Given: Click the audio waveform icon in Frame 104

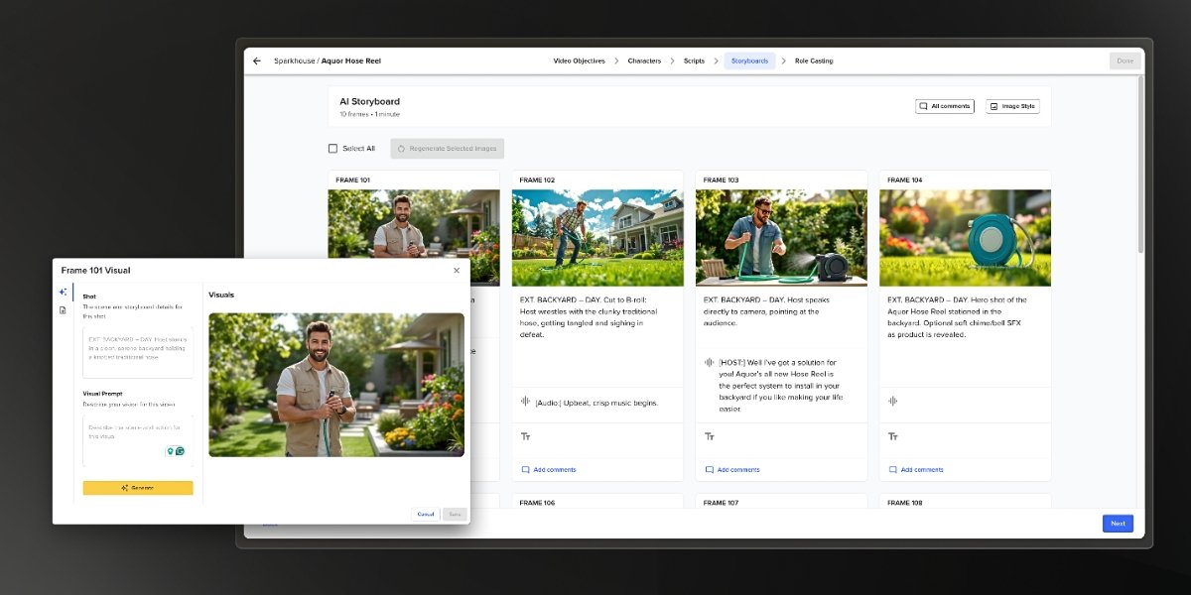Looking at the screenshot, I should tap(892, 402).
